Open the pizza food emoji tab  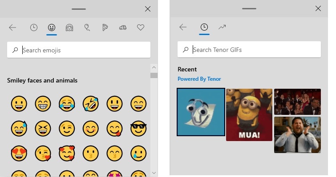click(105, 28)
